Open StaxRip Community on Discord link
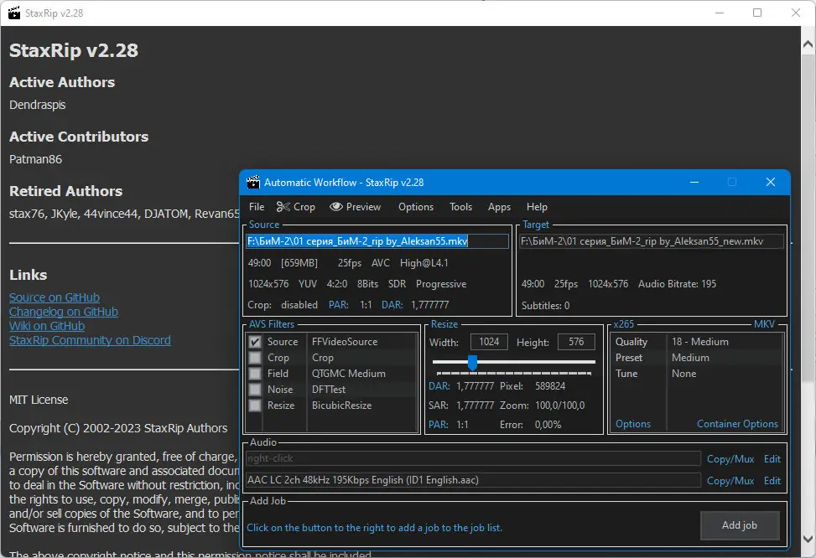Screen dimensions: 816x558 [x=90, y=340]
